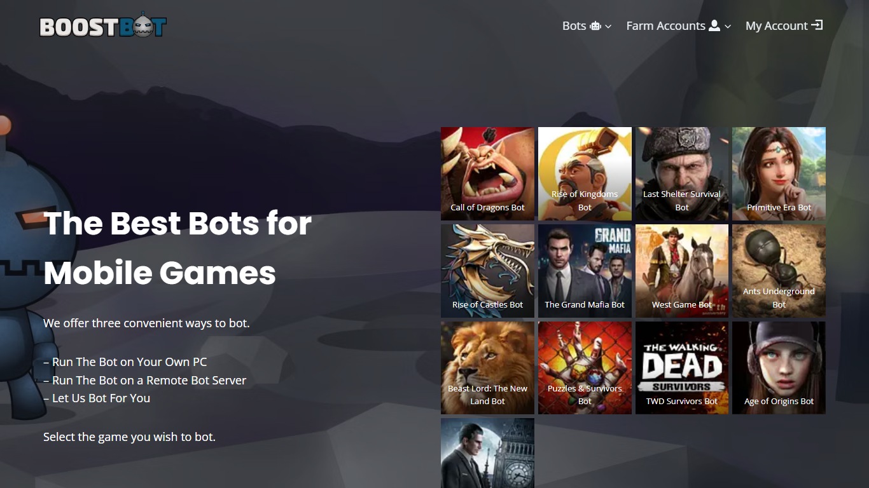Viewport: 869px width, 488px height.
Task: Open the game tile showing Big Ben clock tower
Action: (487, 453)
